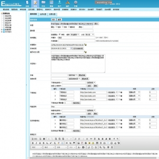Click the Redo icon in editor toolbar

[71, 139]
